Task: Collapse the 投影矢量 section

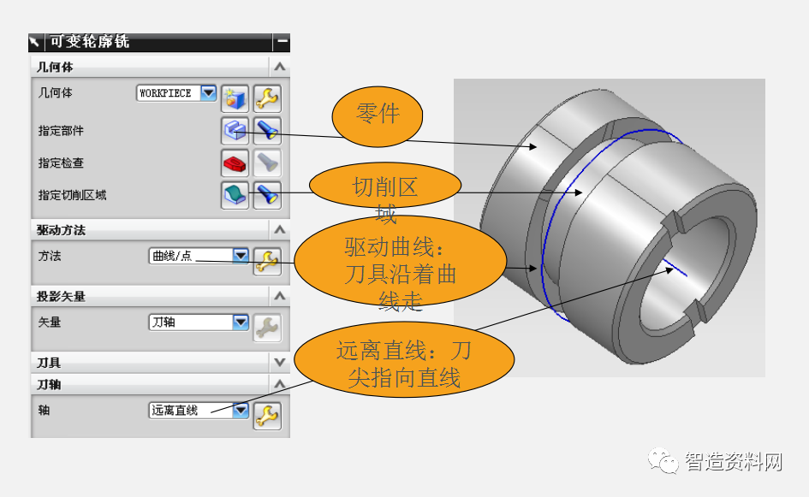Action: pyautogui.click(x=279, y=296)
